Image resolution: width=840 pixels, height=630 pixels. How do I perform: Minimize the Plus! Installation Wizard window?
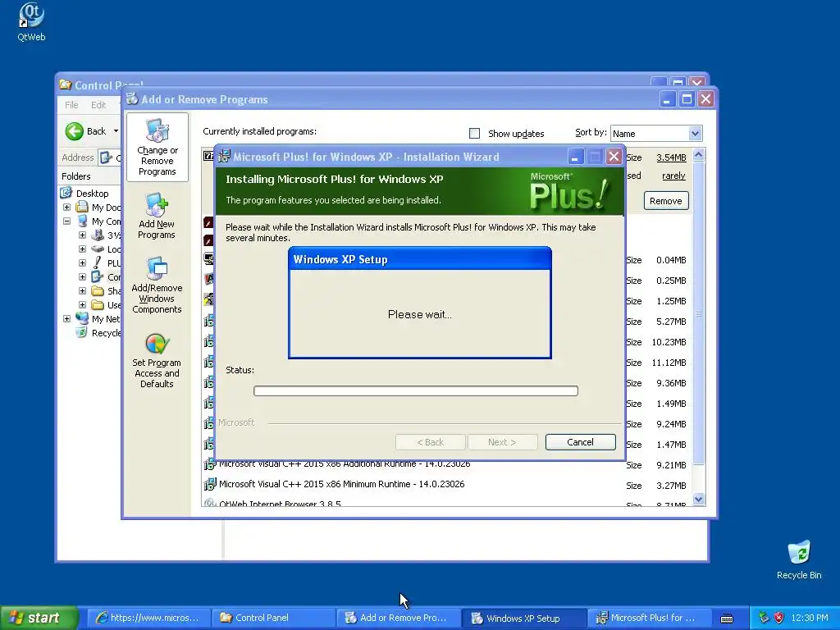point(575,157)
